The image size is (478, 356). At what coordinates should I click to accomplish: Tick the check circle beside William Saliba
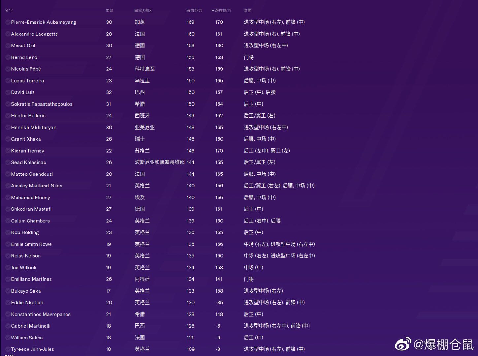point(8,338)
